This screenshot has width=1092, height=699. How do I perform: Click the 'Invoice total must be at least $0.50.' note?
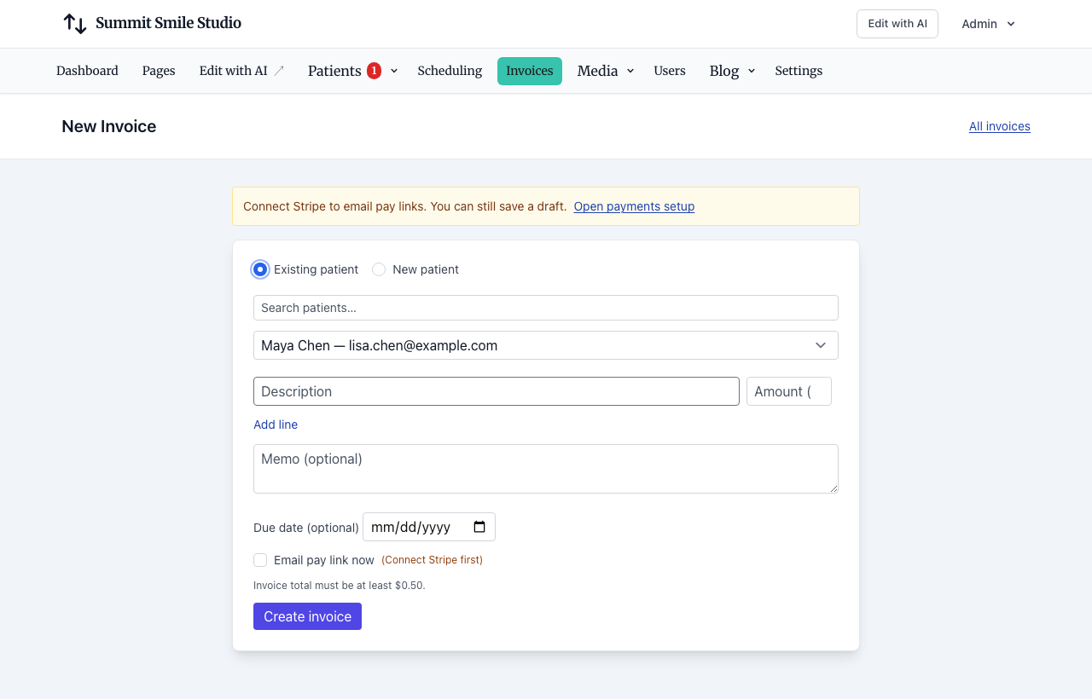click(340, 586)
